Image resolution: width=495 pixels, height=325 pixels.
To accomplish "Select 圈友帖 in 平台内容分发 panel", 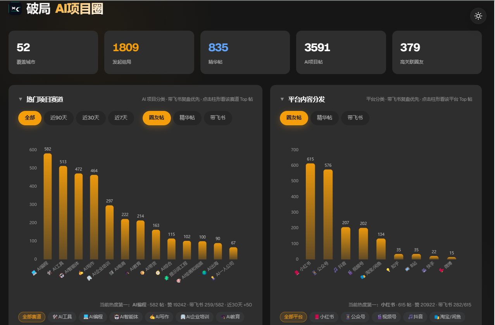I will click(294, 118).
